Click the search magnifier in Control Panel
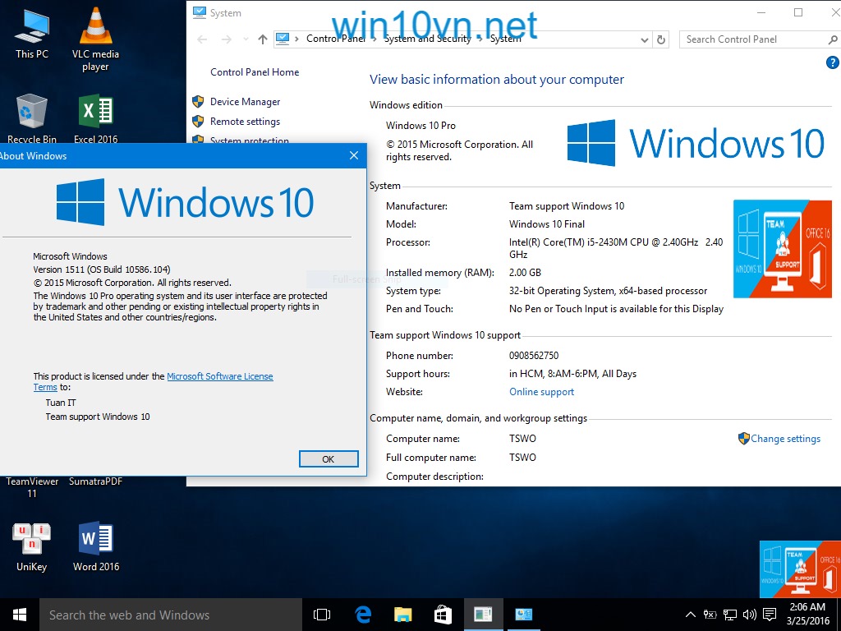 coord(833,39)
